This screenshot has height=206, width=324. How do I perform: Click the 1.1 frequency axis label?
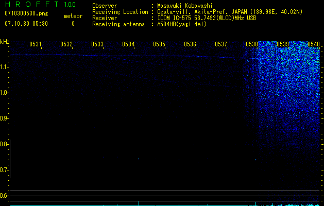4,67
